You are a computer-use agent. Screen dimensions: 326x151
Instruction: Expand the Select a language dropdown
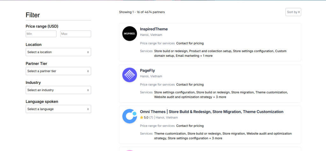pos(58,109)
